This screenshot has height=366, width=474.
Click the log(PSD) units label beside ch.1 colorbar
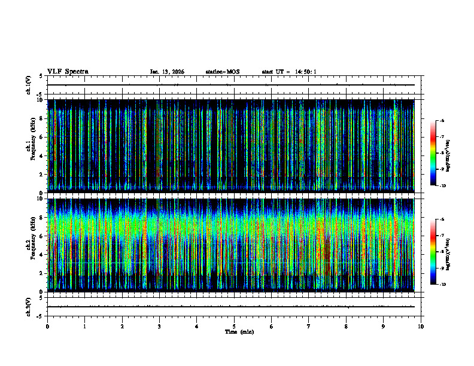(448, 155)
